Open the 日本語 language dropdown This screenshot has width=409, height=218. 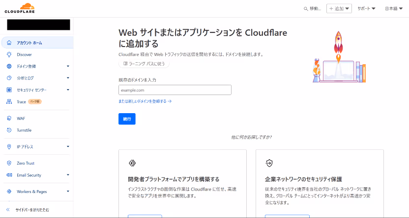pyautogui.click(x=394, y=9)
